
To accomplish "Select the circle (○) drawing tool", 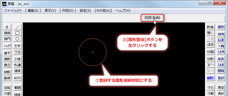I will pyautogui.click(x=17, y=39).
